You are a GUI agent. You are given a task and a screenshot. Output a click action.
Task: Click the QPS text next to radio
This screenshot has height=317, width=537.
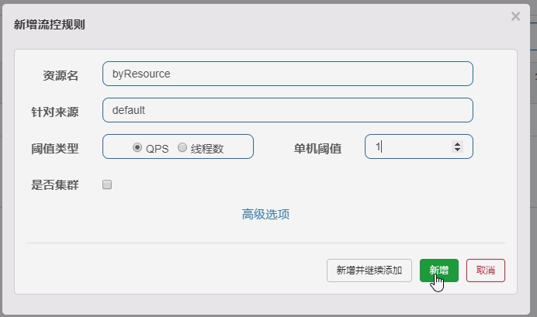(x=158, y=149)
